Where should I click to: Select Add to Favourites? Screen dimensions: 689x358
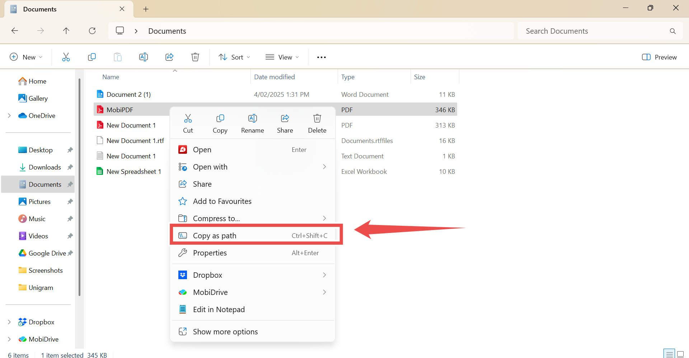coord(253,201)
